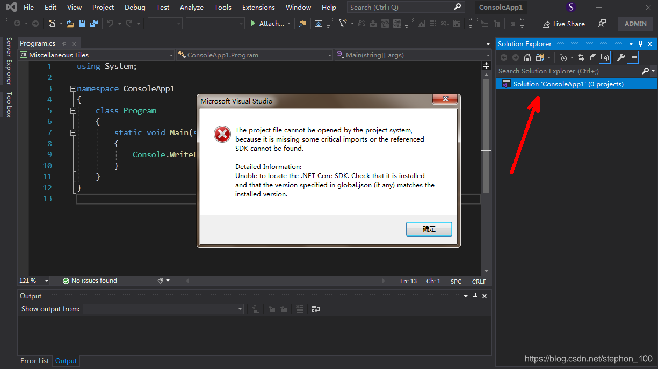Toggle word wrap in Output panel
The width and height of the screenshot is (658, 369).
316,309
